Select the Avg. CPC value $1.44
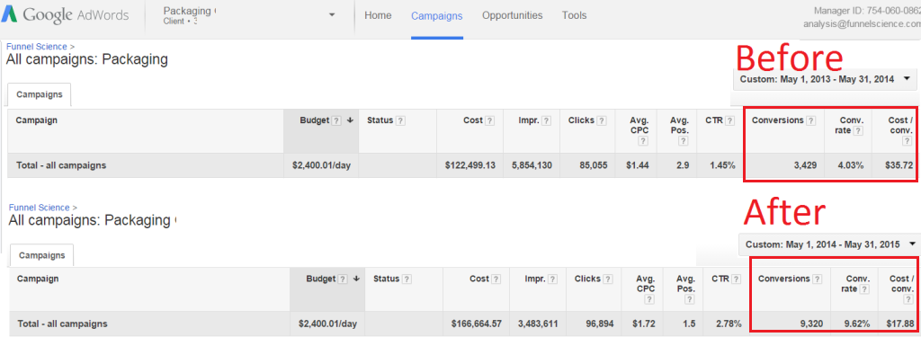The height and width of the screenshot is (337, 921). (638, 165)
